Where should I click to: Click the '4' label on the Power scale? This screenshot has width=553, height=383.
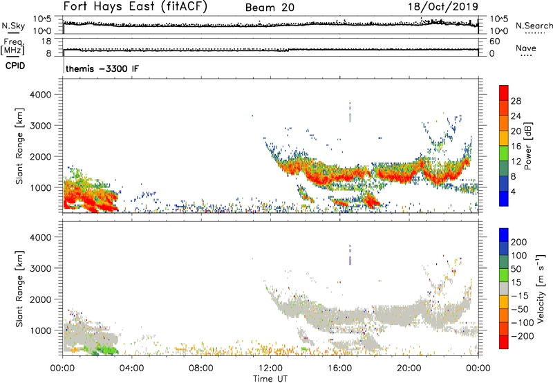[x=513, y=192]
